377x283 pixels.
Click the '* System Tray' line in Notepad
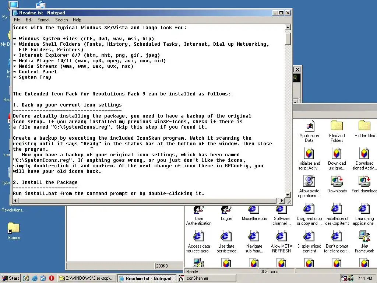click(x=32, y=77)
